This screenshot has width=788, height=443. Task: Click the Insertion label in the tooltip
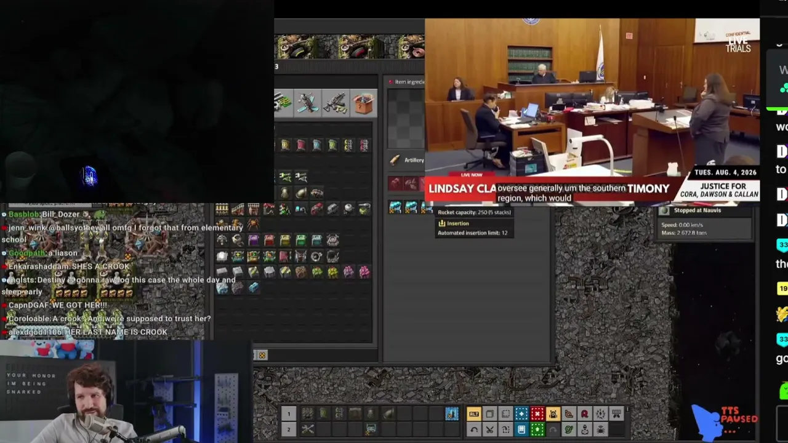pyautogui.click(x=457, y=223)
